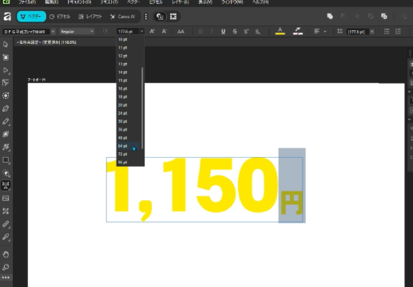
Task: Click the font size 177.6 pt field
Action: pos(128,32)
